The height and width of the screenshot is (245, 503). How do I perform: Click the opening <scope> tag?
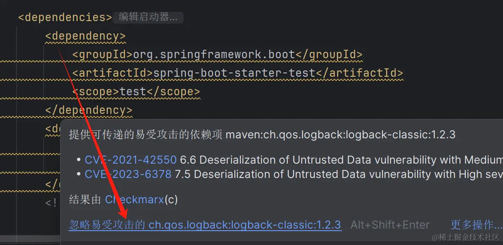[x=96, y=92]
